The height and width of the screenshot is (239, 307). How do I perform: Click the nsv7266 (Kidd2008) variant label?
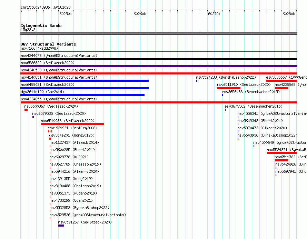39,48
